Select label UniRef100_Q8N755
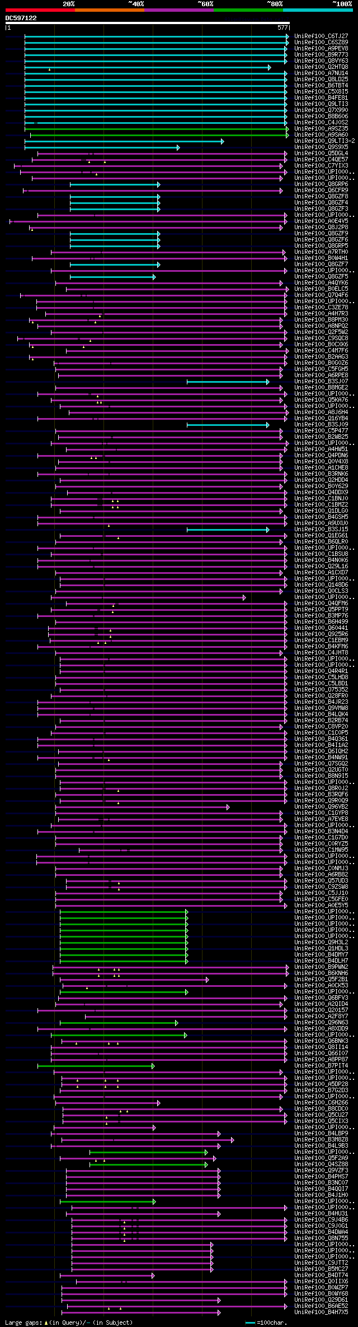The image size is (358, 1327). (x=321, y=1238)
